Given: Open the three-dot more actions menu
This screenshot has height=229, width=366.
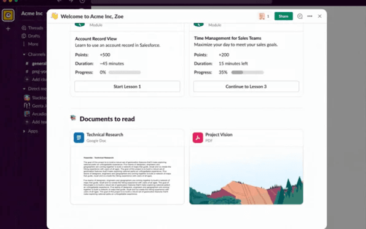Looking at the screenshot, I should [x=310, y=16].
